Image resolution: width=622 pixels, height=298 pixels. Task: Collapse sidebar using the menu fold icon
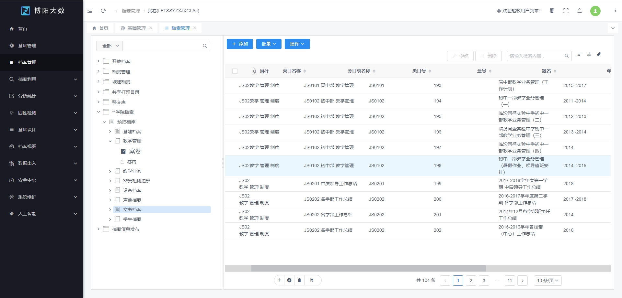tap(90, 11)
